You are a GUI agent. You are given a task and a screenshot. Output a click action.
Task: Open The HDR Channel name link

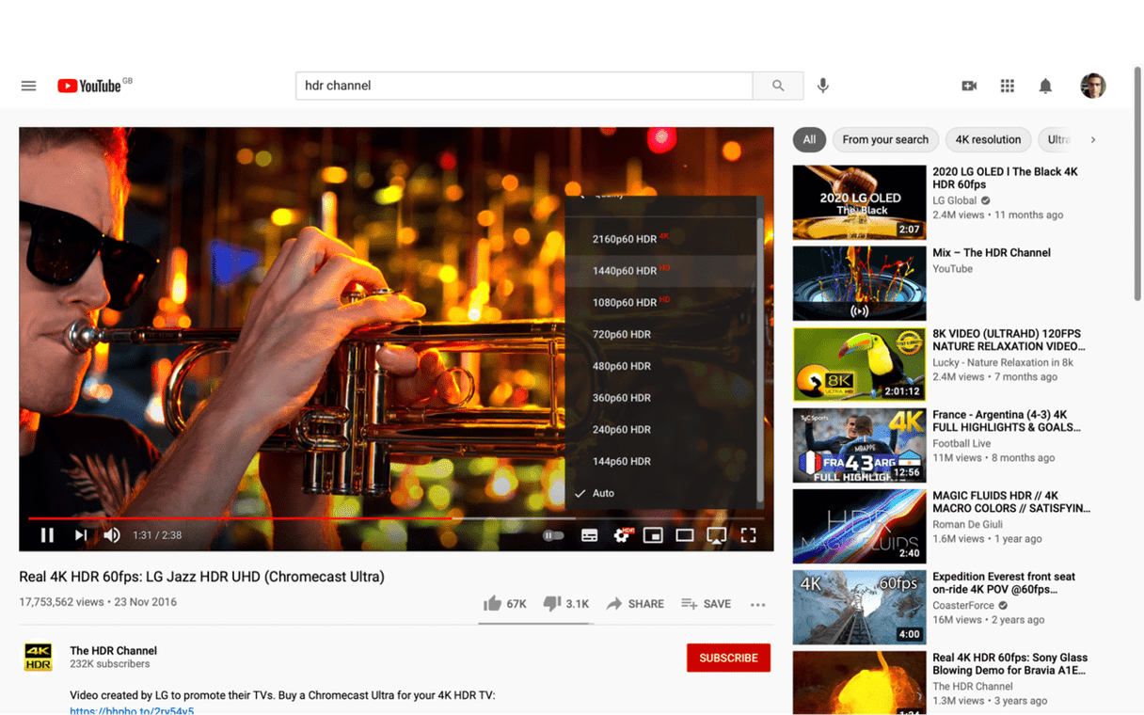point(113,651)
